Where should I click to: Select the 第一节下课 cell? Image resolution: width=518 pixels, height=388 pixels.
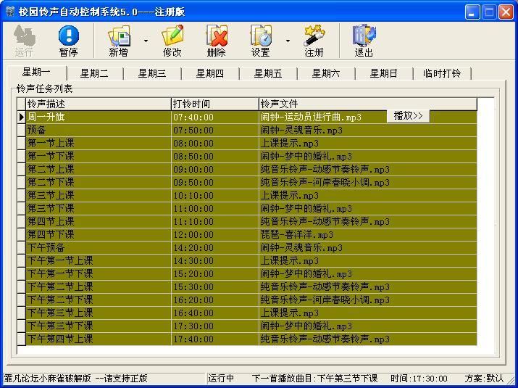(x=99, y=156)
